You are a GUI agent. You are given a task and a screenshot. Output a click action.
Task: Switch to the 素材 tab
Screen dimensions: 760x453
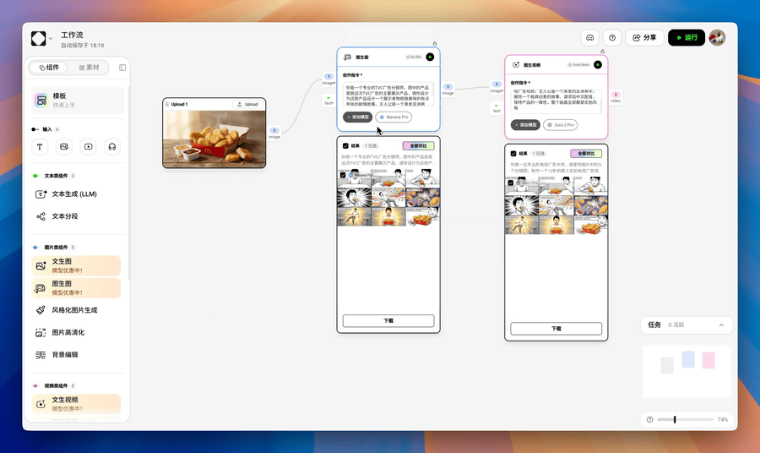point(90,68)
